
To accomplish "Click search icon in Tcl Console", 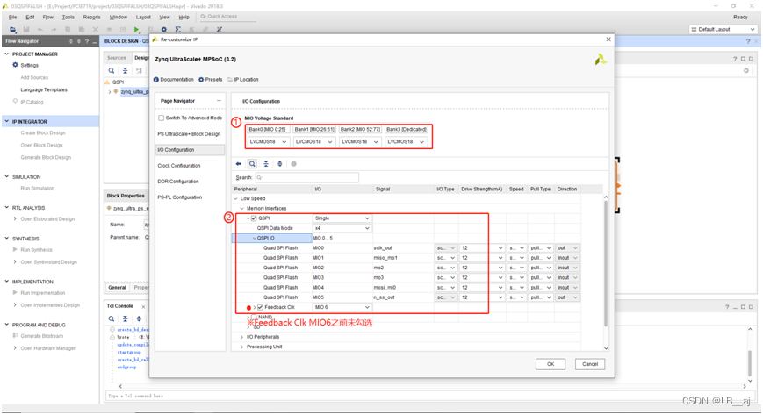I will pos(112,318).
